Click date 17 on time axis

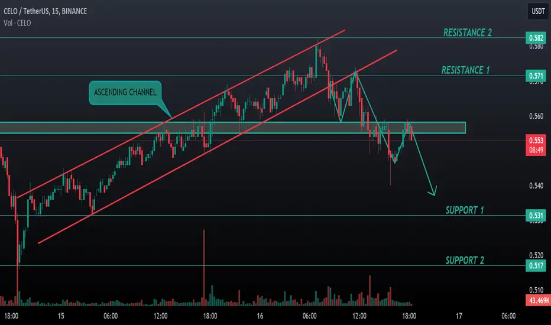click(x=459, y=316)
